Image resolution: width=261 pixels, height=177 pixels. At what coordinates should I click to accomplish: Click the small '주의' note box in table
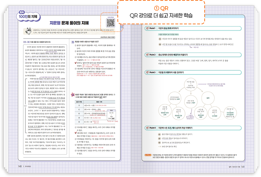pos(111,115)
